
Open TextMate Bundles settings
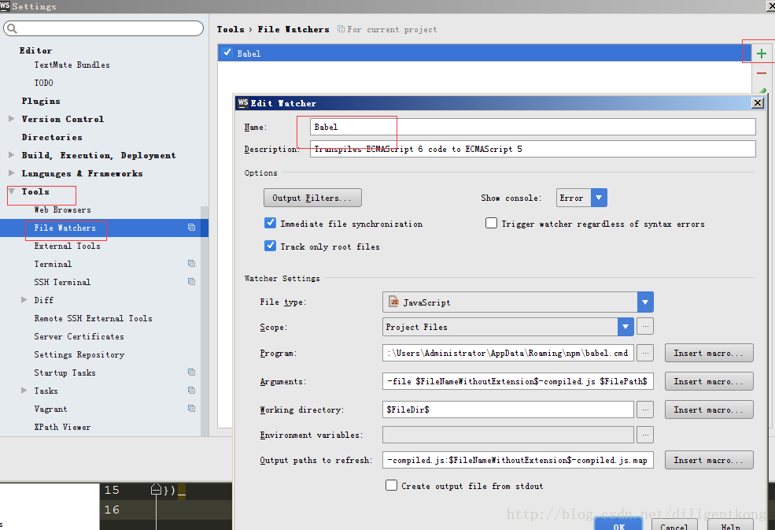[x=72, y=65]
